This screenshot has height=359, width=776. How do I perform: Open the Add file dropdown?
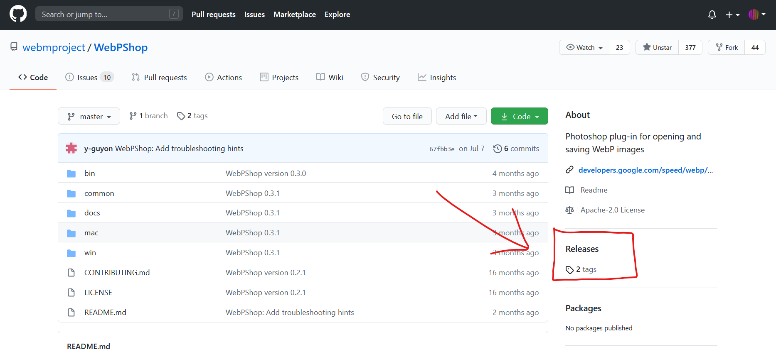point(461,116)
